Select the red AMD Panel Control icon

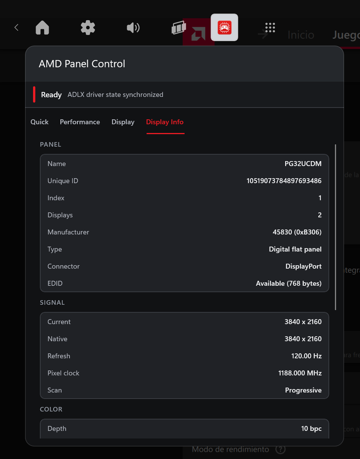pos(224,27)
